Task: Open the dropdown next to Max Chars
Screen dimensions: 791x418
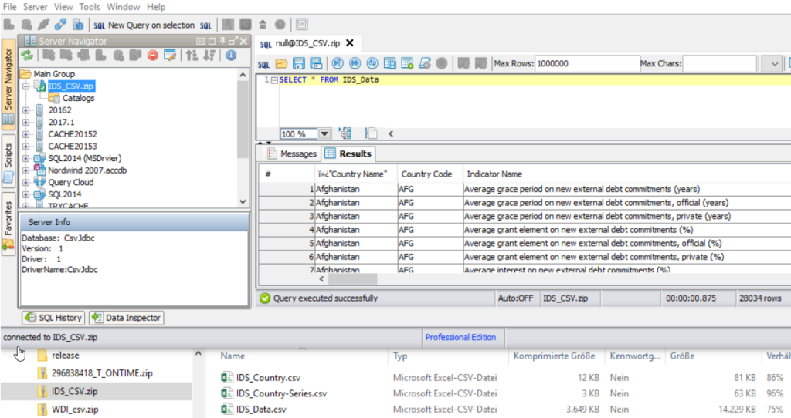Action: point(774,64)
